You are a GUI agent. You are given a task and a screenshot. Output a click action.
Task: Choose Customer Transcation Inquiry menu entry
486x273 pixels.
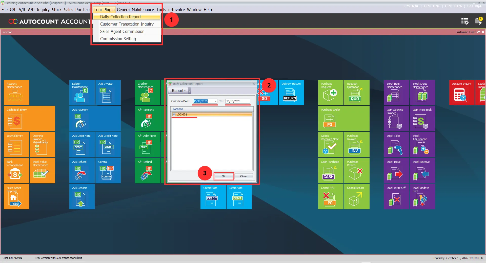point(127,24)
